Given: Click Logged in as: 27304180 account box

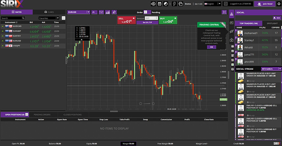Looking at the screenshot, I should pos(238,4).
